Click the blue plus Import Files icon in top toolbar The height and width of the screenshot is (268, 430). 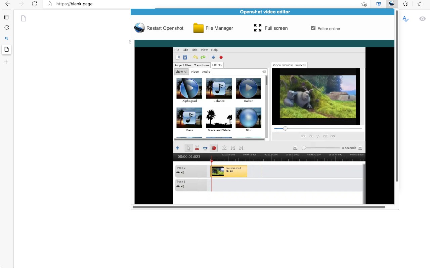coord(213,57)
